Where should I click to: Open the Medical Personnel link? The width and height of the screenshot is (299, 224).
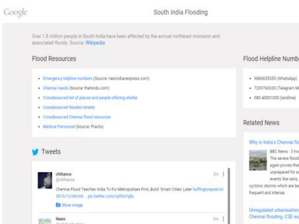tap(59, 126)
